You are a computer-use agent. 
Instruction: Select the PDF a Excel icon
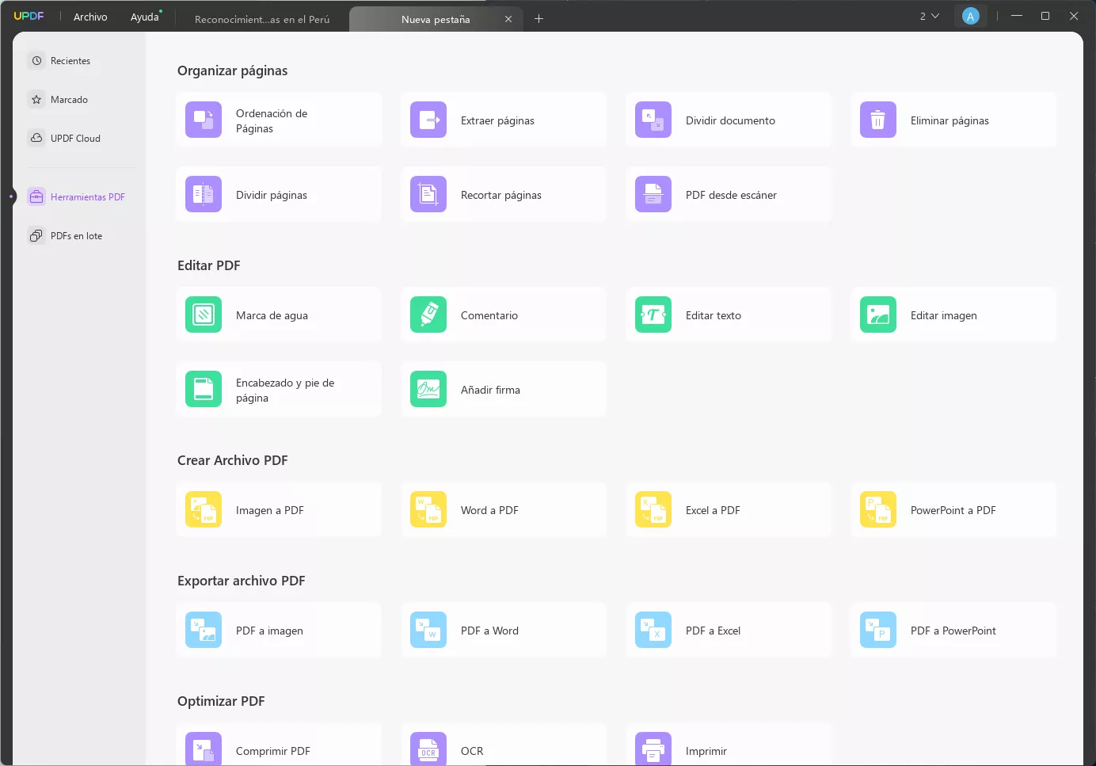pos(653,631)
